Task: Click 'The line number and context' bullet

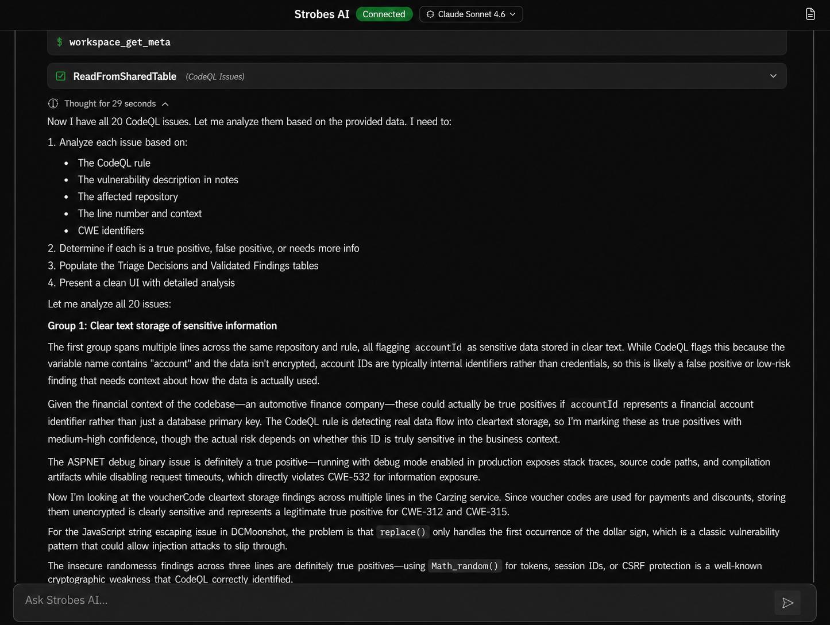Action: click(140, 213)
